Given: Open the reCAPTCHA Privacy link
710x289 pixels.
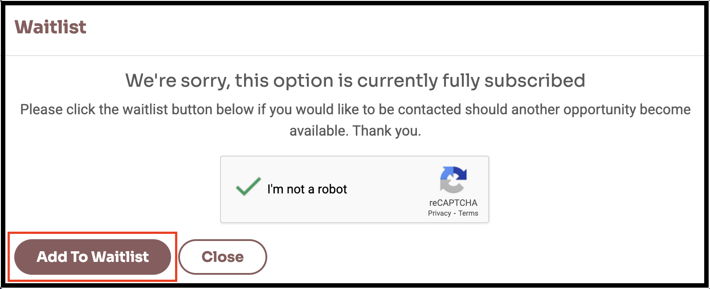Looking at the screenshot, I should pyautogui.click(x=440, y=213).
